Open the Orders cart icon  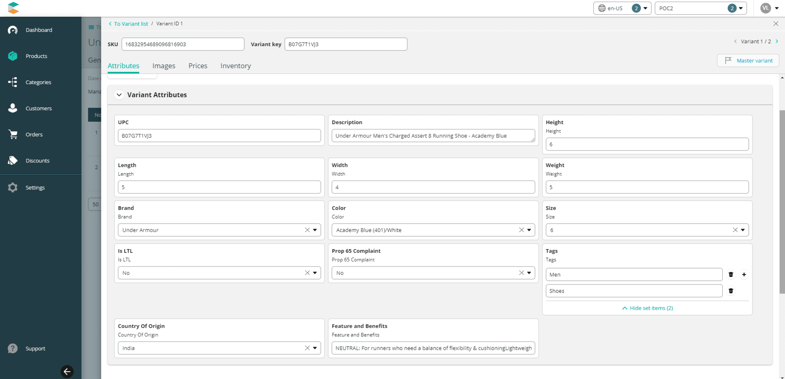pos(13,134)
